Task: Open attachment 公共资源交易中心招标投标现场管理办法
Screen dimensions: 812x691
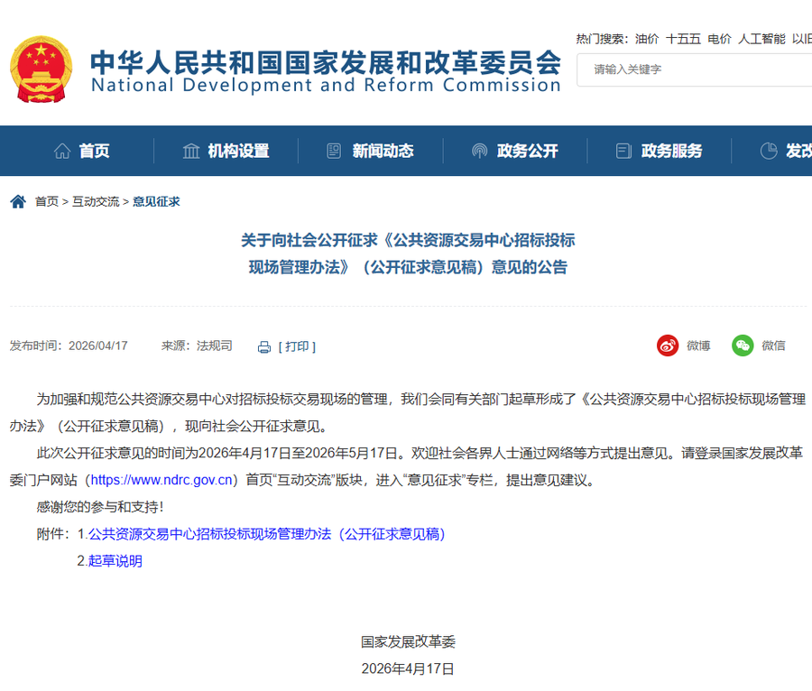Action: click(x=267, y=534)
